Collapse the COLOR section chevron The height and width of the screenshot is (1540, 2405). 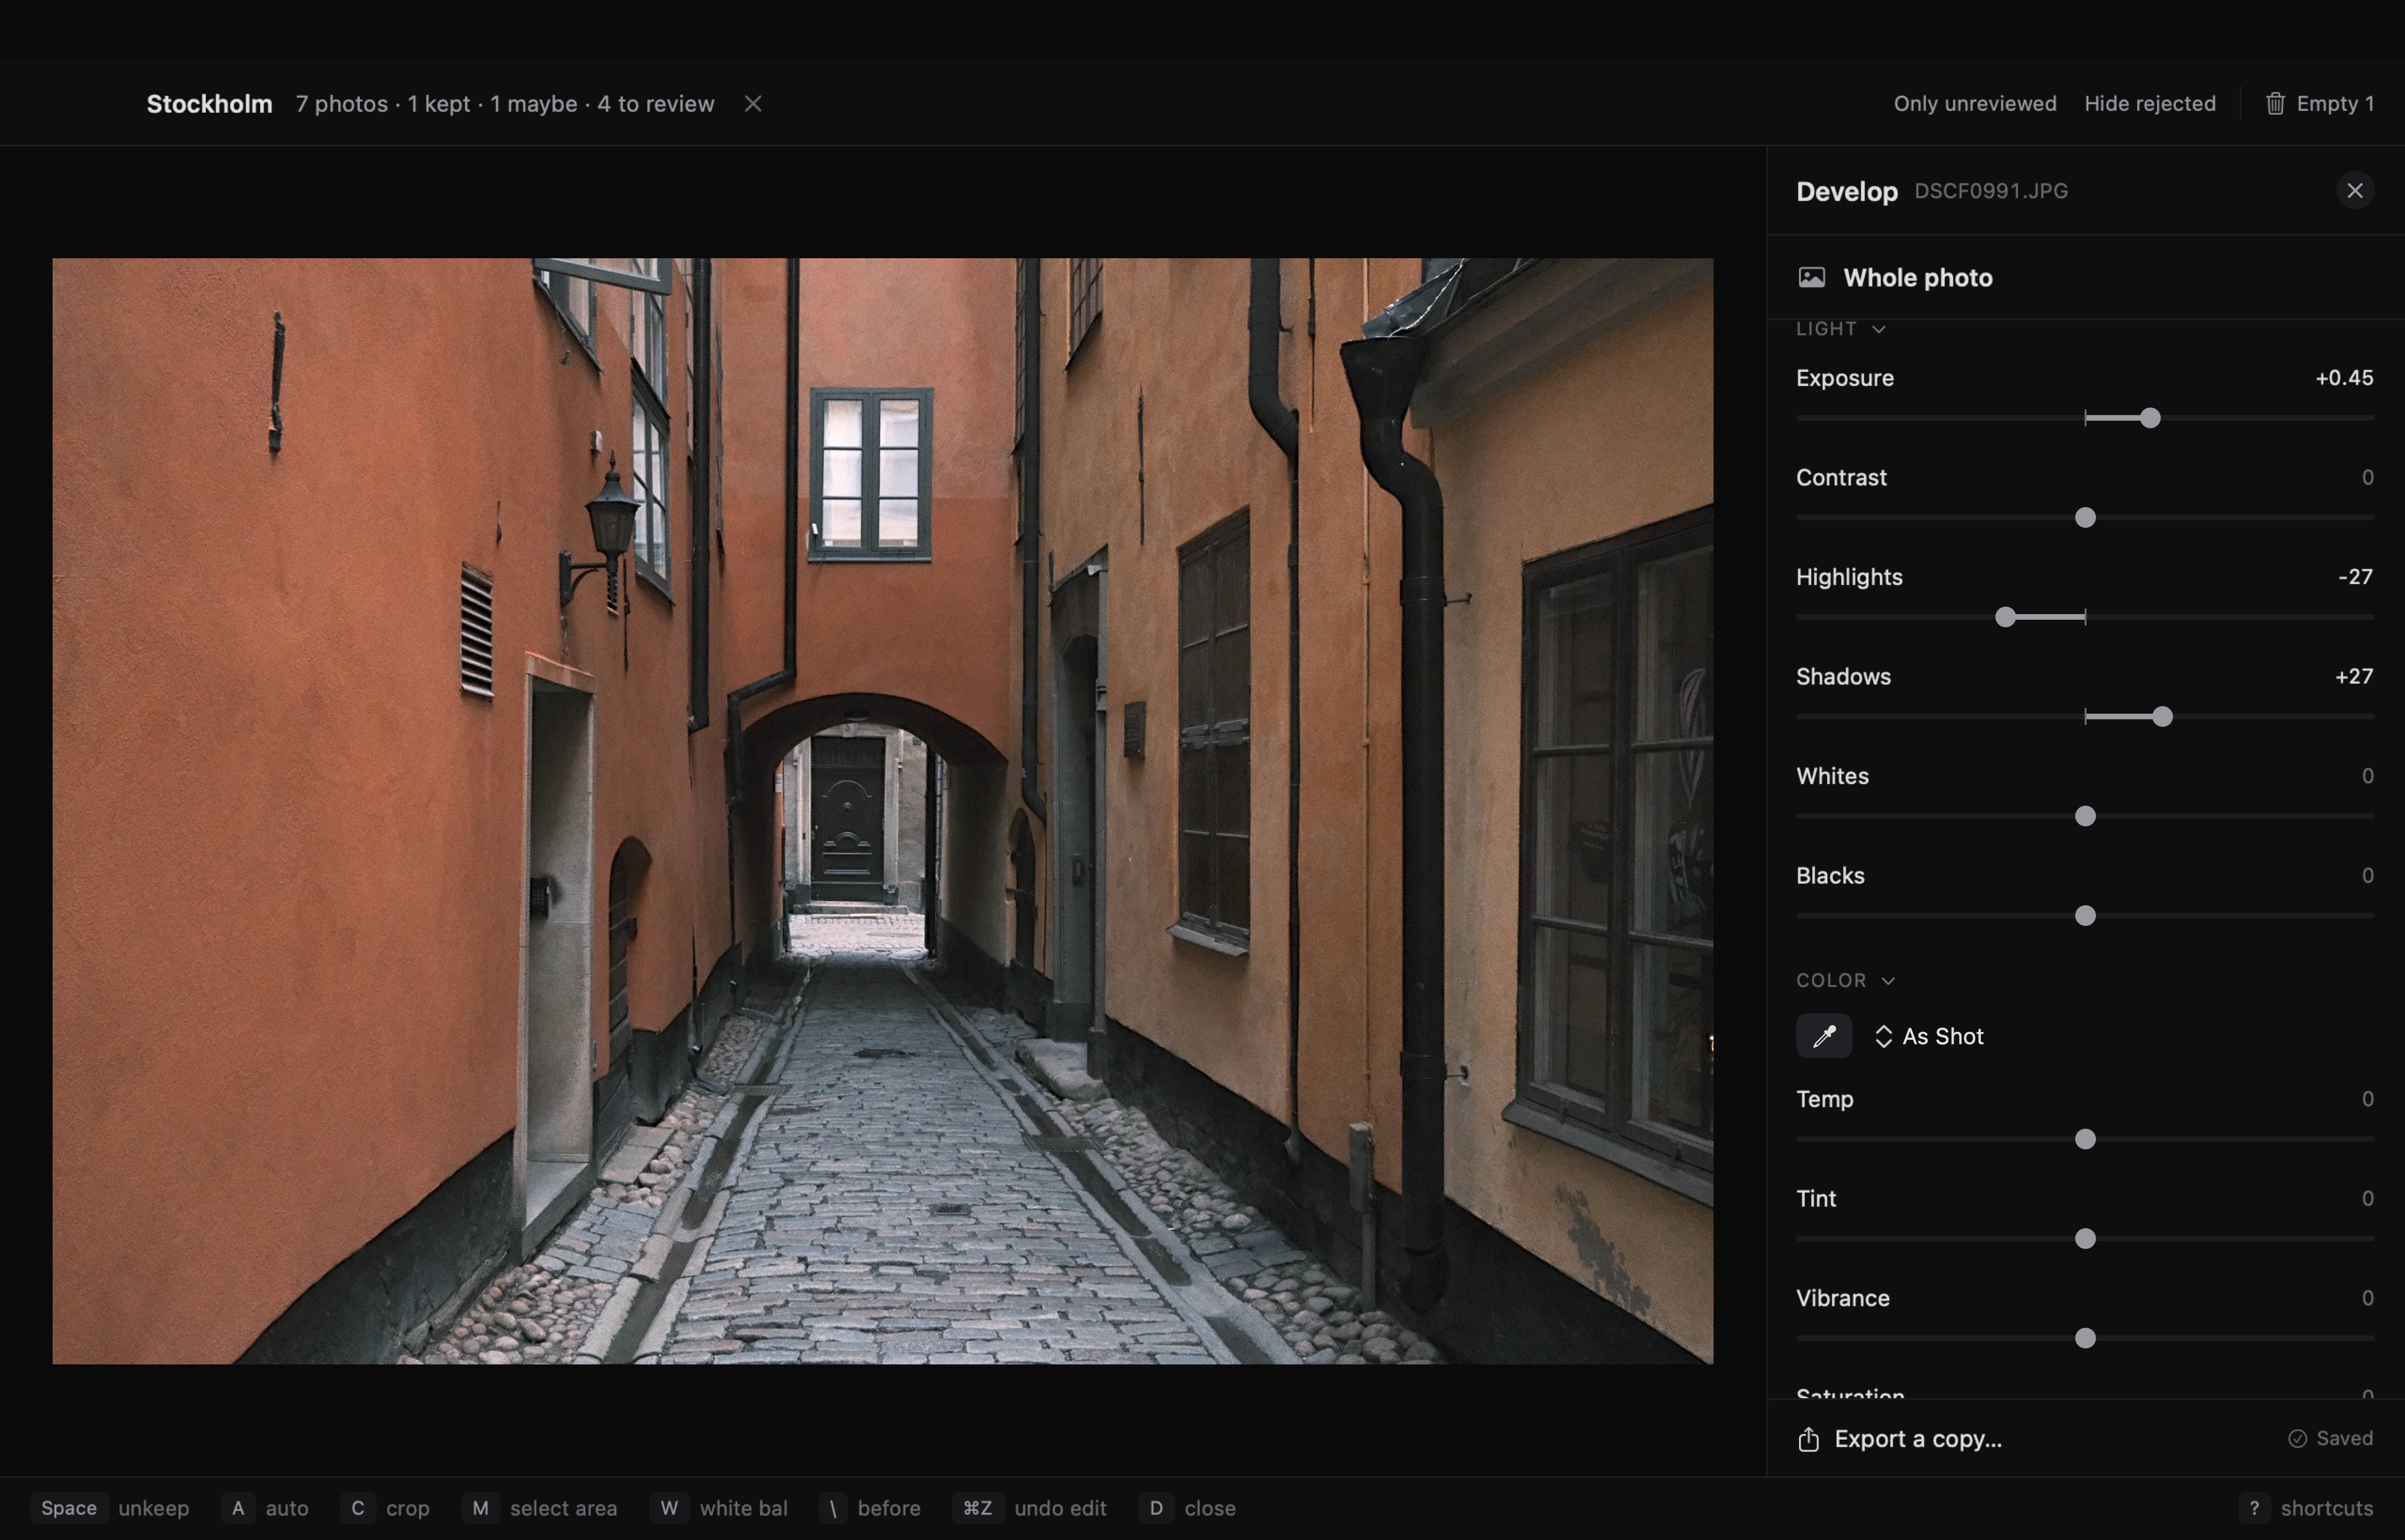1888,981
